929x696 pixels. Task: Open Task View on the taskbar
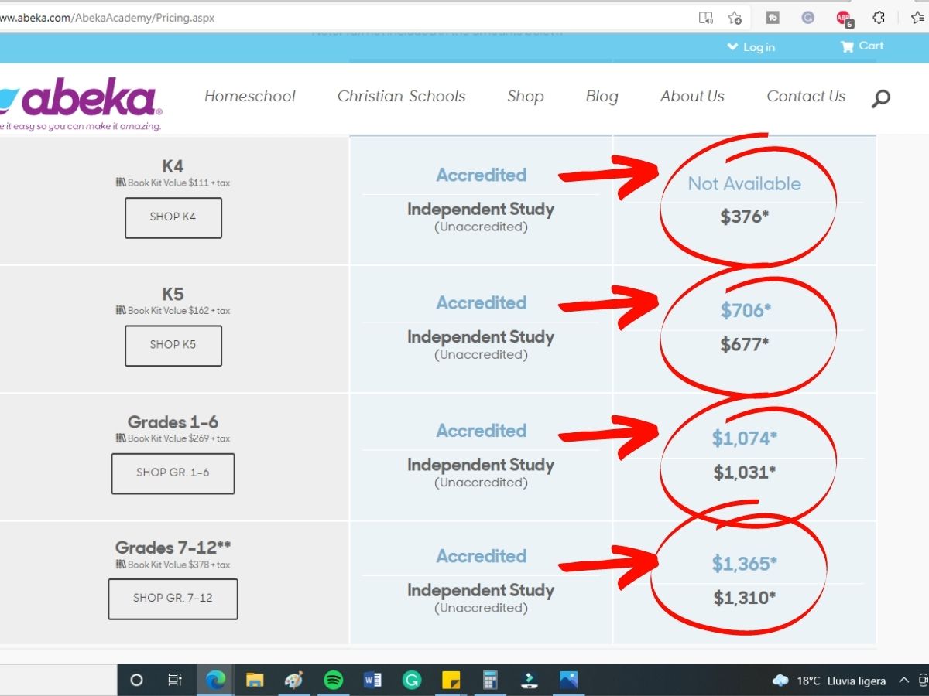click(x=175, y=681)
